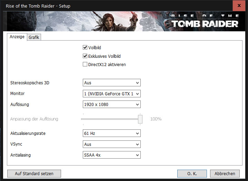Switch to the Grafik tab
Screen dimensions: 248x181
34,37
